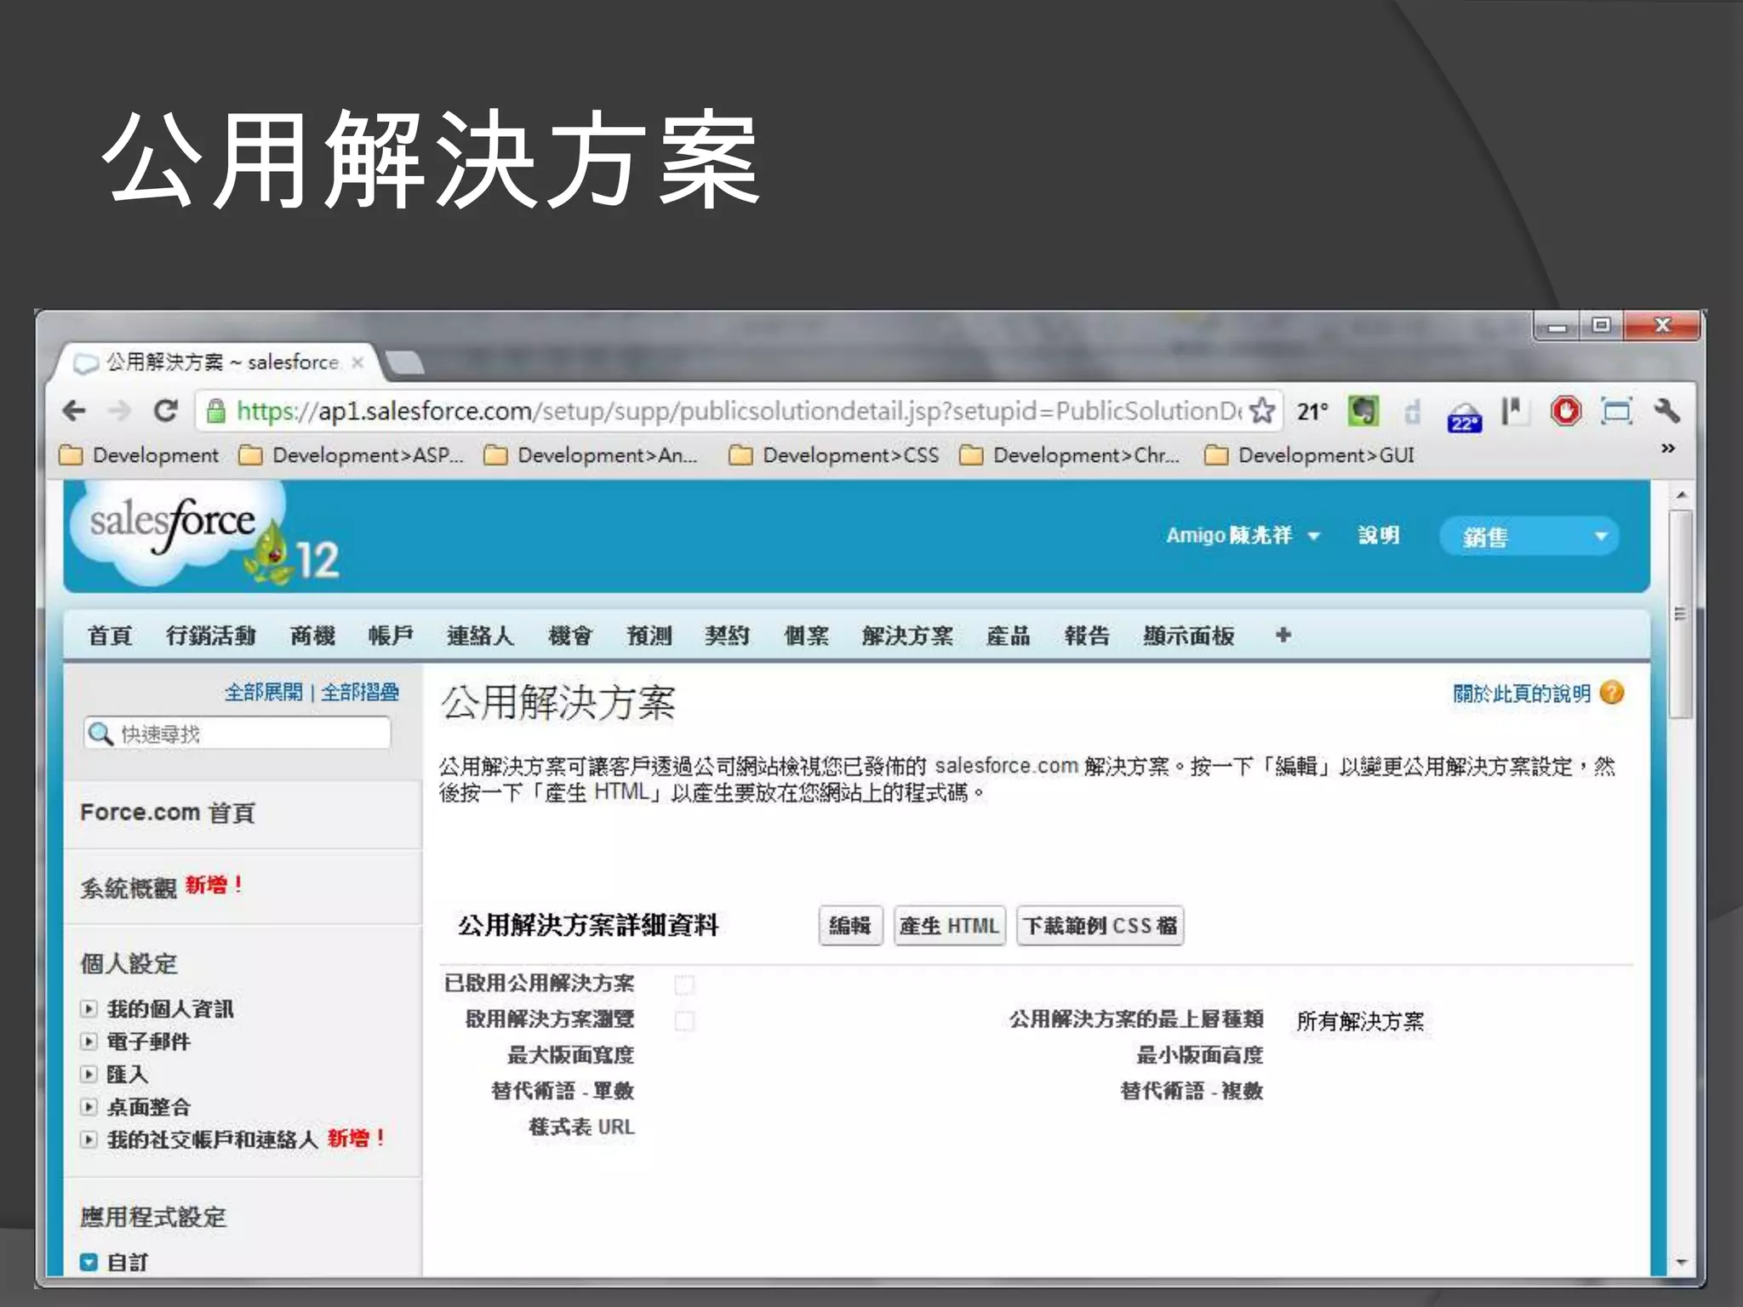This screenshot has height=1307, width=1743.
Task: Click the 全部展開 link
Action: point(264,692)
